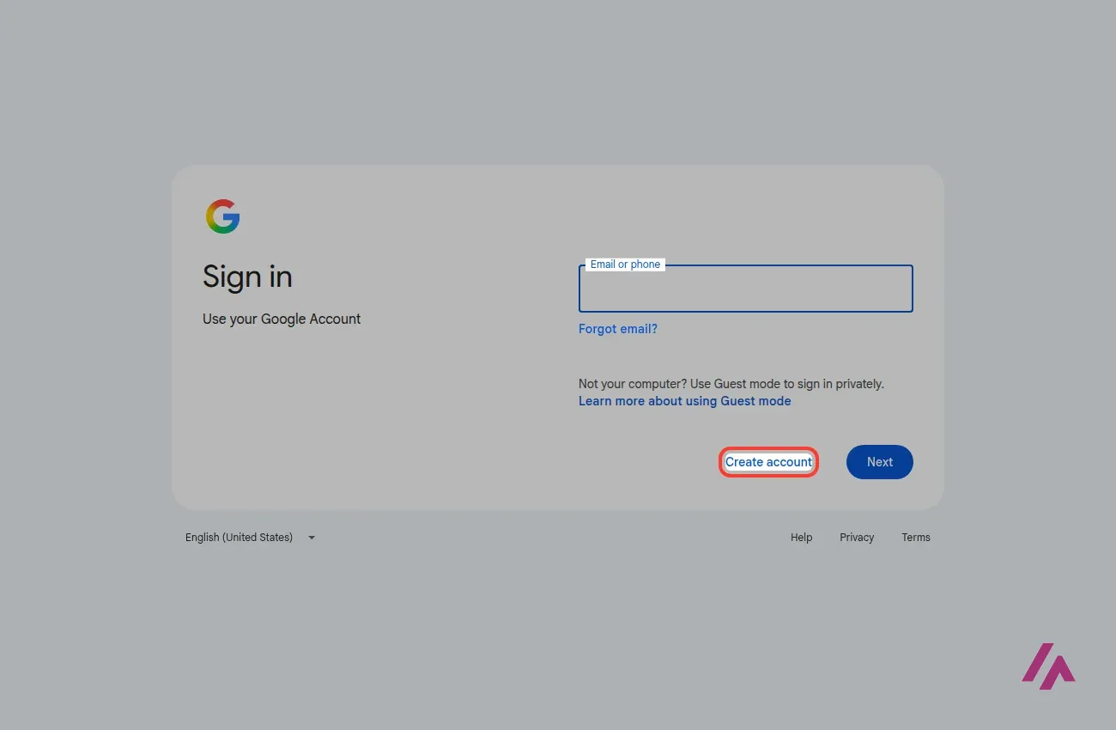Click the text "Use your Google Account"
Viewport: 1116px width, 730px height.
(282, 319)
